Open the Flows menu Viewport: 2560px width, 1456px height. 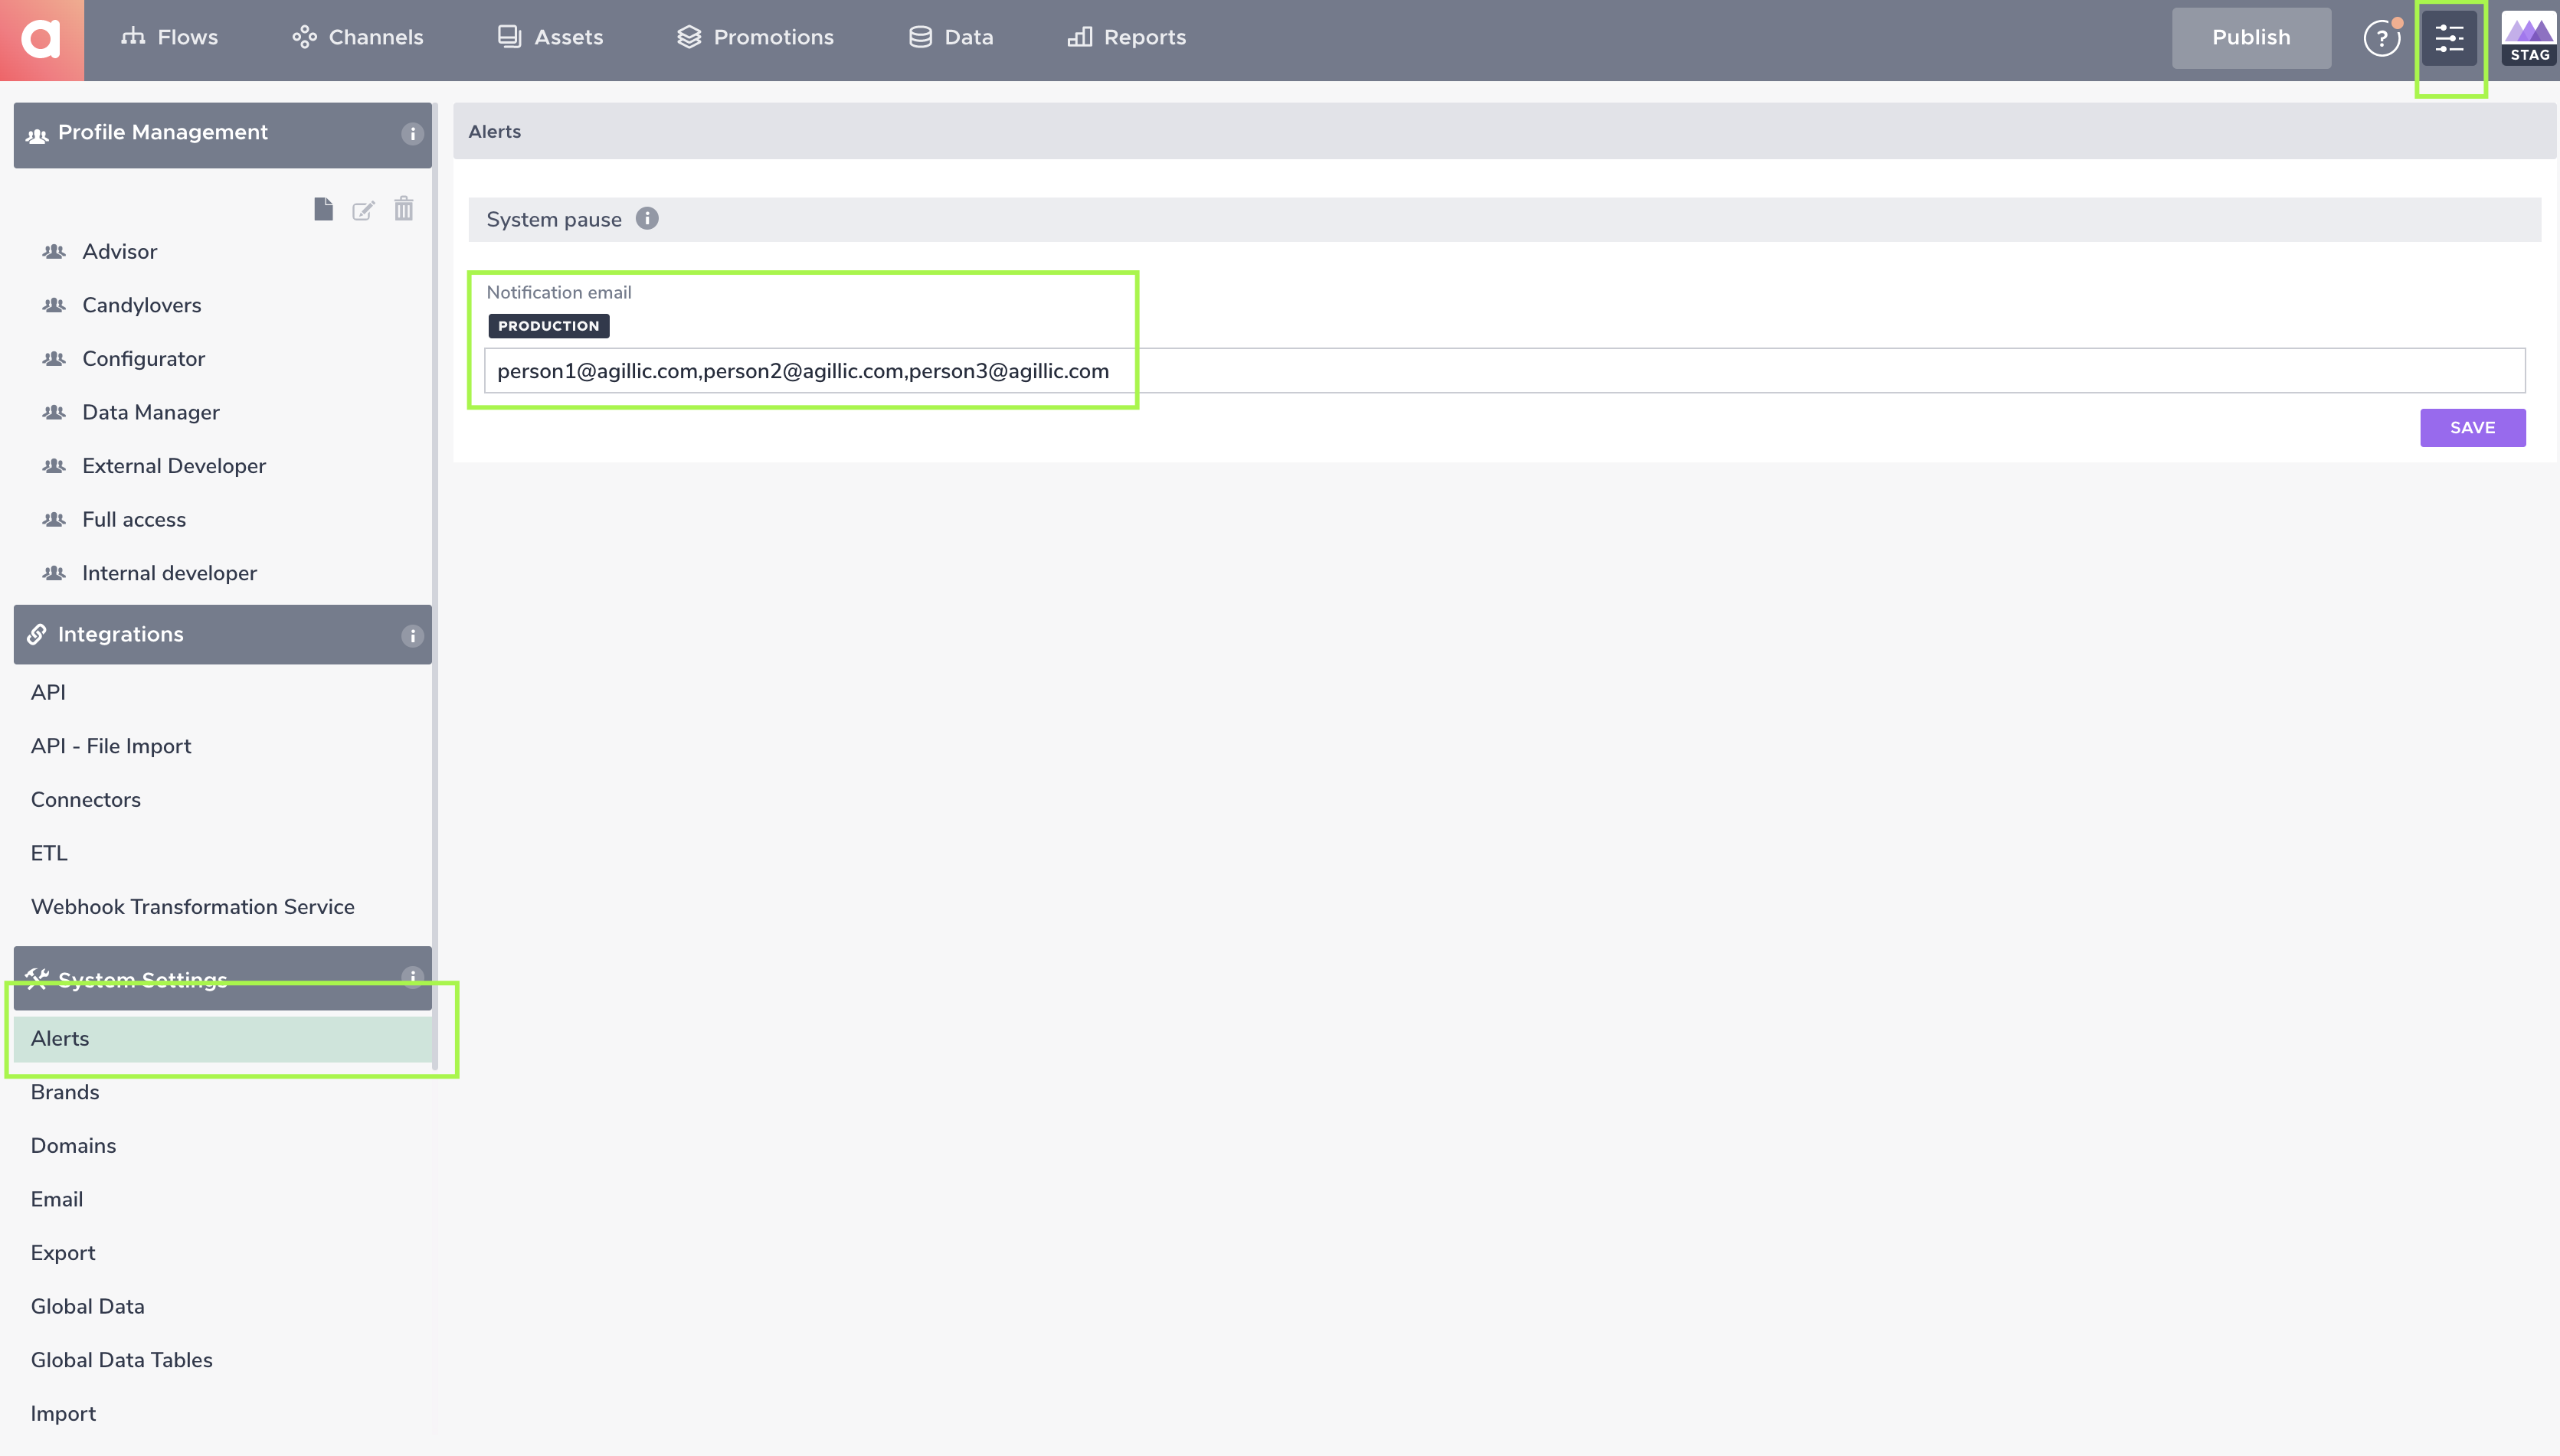[x=170, y=38]
